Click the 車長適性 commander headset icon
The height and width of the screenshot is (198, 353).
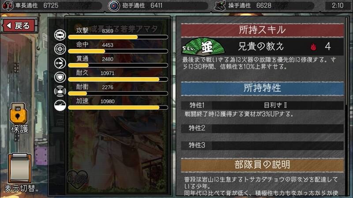(x=8, y=6)
